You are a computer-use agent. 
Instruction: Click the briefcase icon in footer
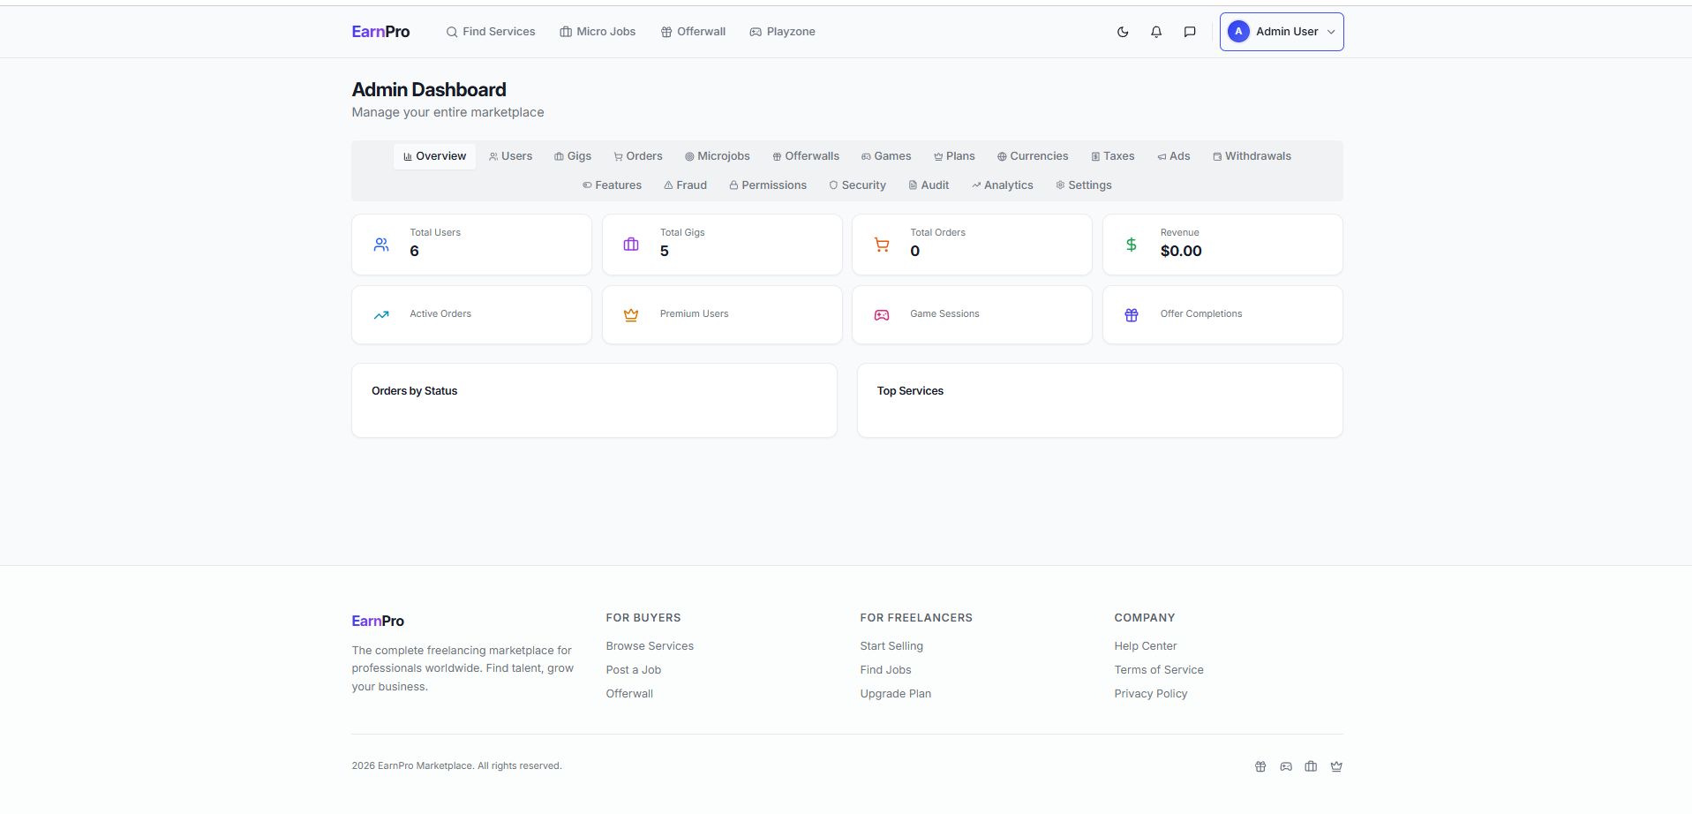1311,766
